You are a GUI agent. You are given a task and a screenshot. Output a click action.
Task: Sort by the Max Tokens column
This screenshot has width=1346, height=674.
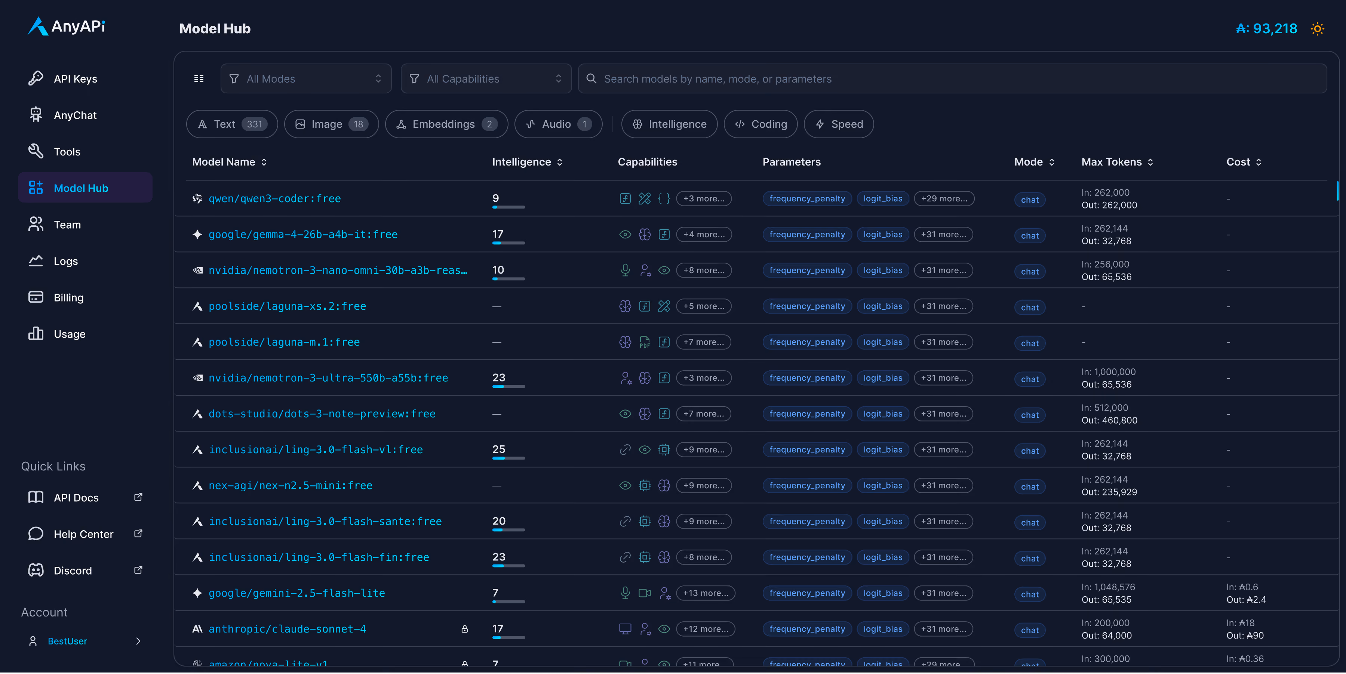[1117, 162]
